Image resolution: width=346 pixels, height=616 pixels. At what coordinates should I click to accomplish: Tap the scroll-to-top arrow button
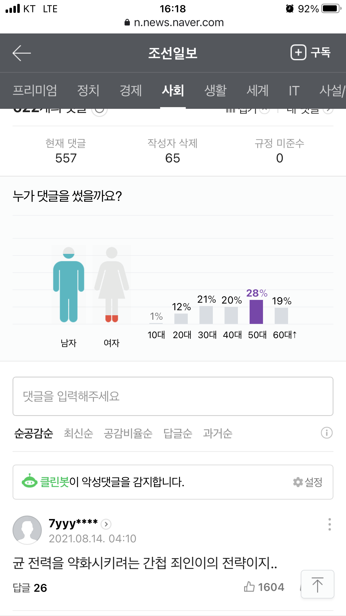[x=317, y=584]
